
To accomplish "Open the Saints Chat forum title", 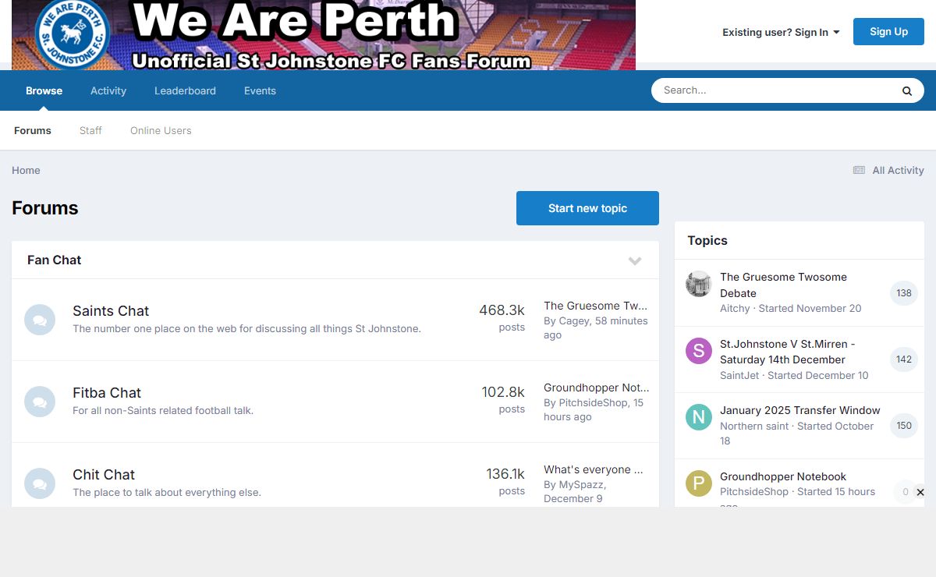I will [x=111, y=310].
